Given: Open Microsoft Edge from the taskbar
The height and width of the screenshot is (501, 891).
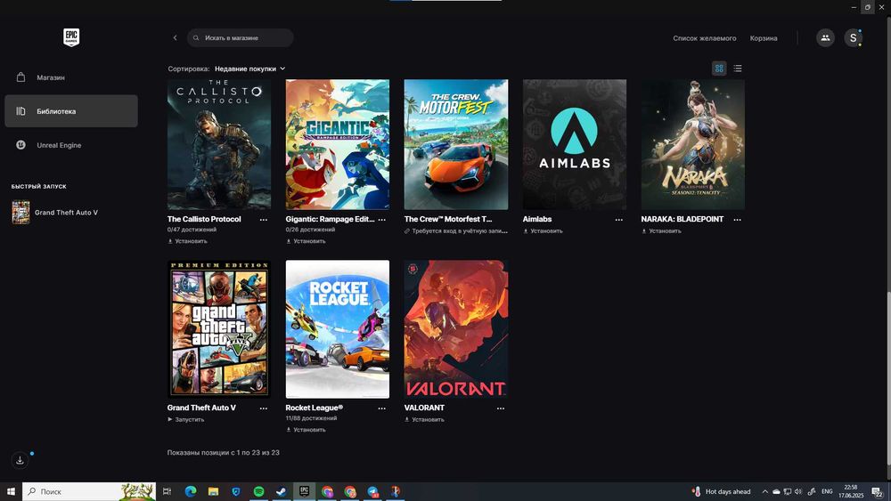Looking at the screenshot, I should (191, 491).
